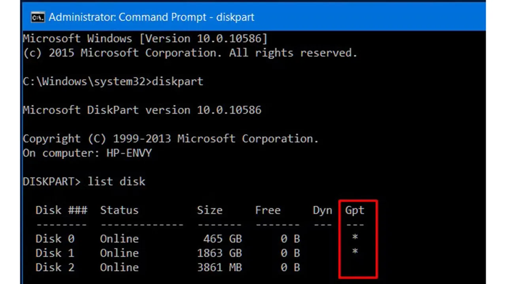Click the Administrator: Command Prompt title bar text
The width and height of the screenshot is (506, 284).
coord(151,17)
